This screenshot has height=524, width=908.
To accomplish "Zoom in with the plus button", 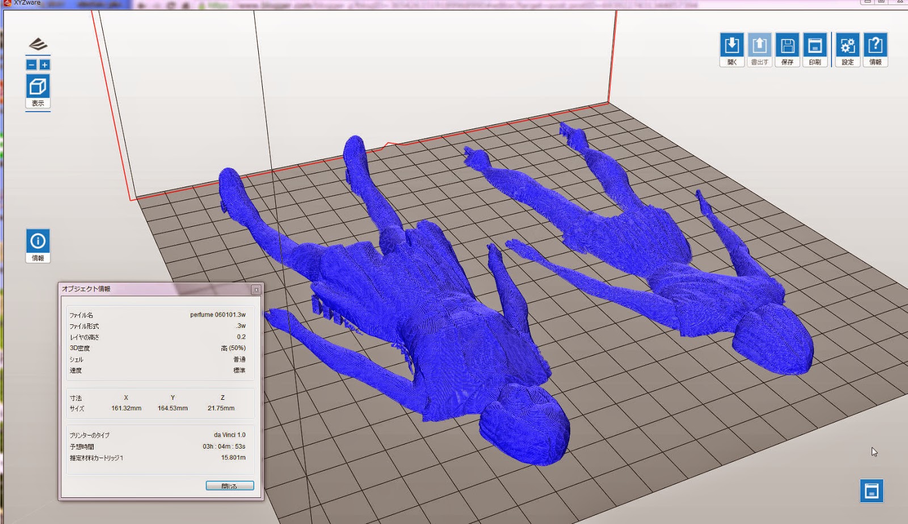I will click(x=44, y=65).
